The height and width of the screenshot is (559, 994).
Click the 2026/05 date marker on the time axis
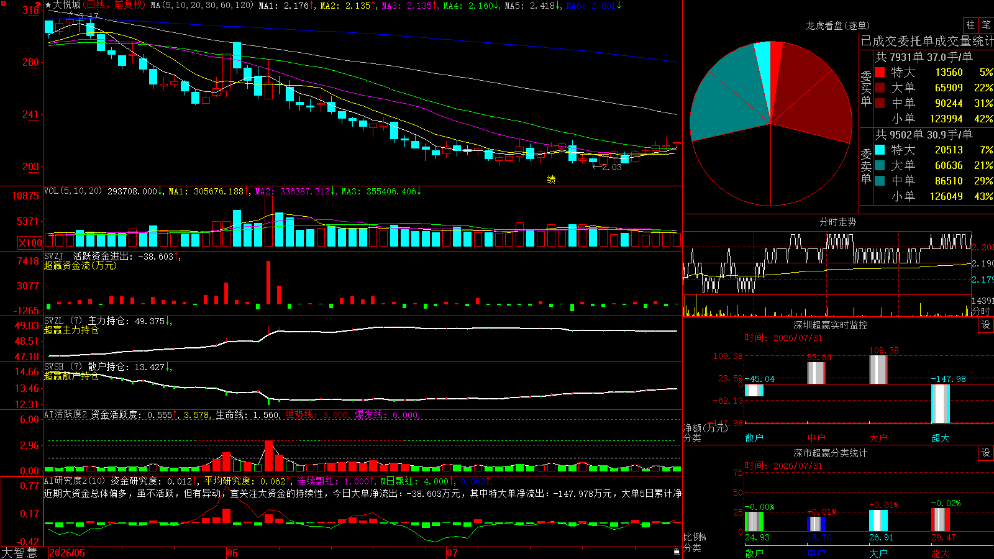pyautogui.click(x=67, y=553)
